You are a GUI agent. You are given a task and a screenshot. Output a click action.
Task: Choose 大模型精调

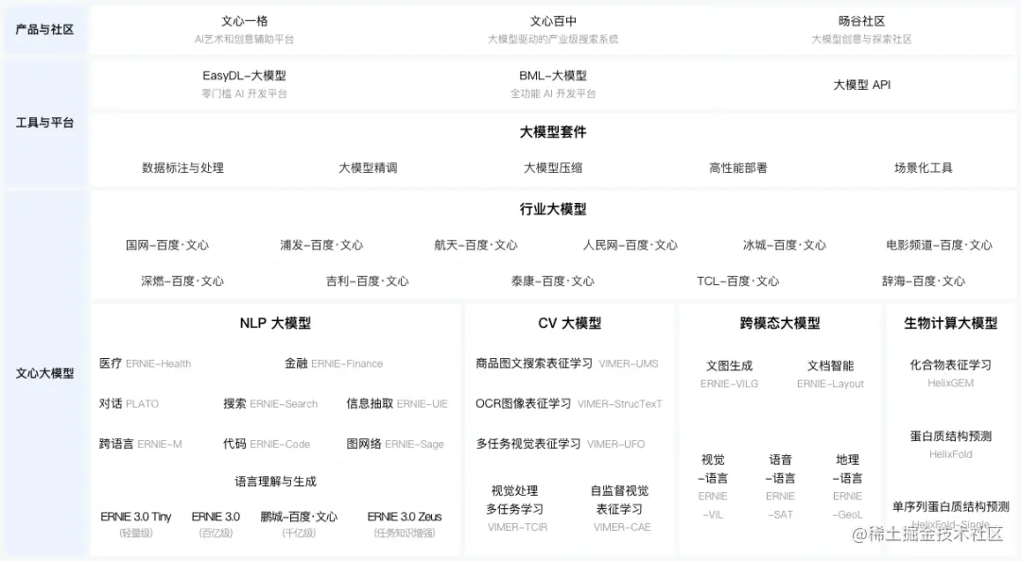pyautogui.click(x=368, y=168)
